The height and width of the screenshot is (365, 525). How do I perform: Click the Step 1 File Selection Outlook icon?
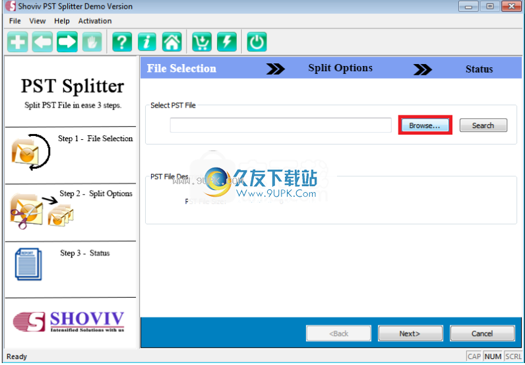click(30, 152)
